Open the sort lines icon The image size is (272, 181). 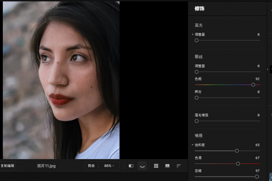(178, 166)
